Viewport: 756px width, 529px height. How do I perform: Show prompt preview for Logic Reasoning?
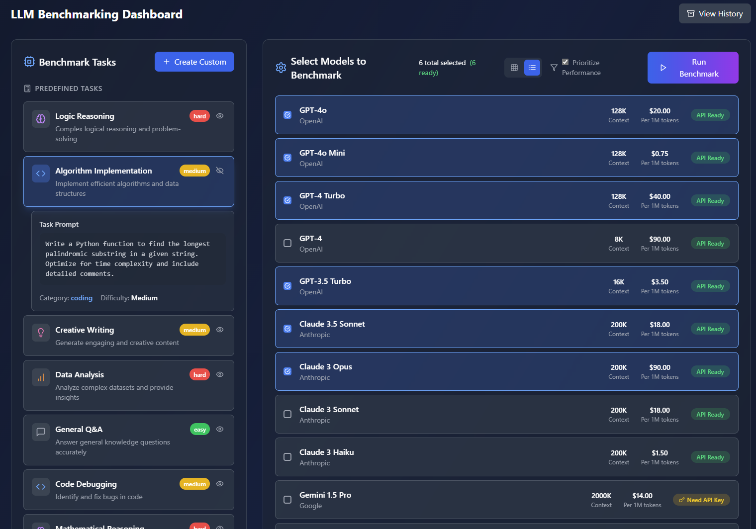[220, 116]
